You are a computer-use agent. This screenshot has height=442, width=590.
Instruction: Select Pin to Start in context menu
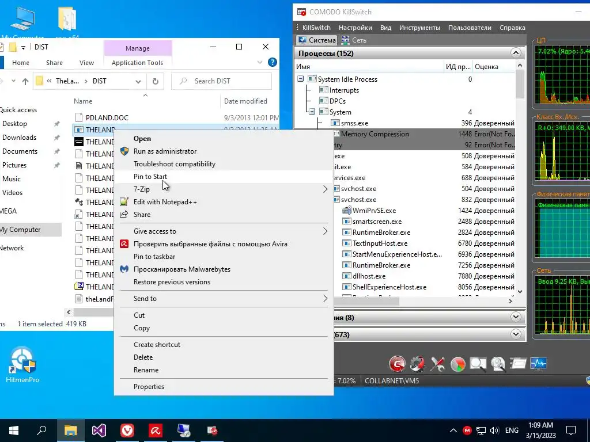[x=224, y=177]
